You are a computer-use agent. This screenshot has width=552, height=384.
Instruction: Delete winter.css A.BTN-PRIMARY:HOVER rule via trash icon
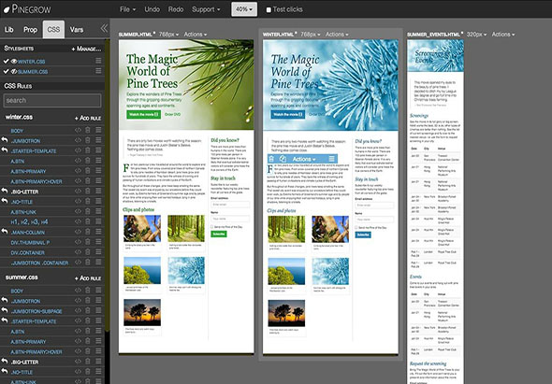(88, 181)
